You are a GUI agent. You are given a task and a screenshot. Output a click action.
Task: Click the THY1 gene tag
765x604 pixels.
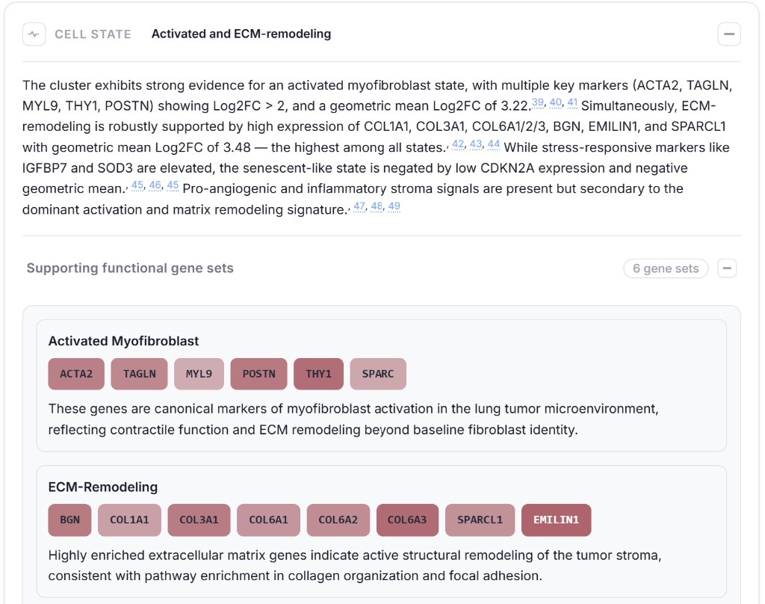tap(318, 374)
